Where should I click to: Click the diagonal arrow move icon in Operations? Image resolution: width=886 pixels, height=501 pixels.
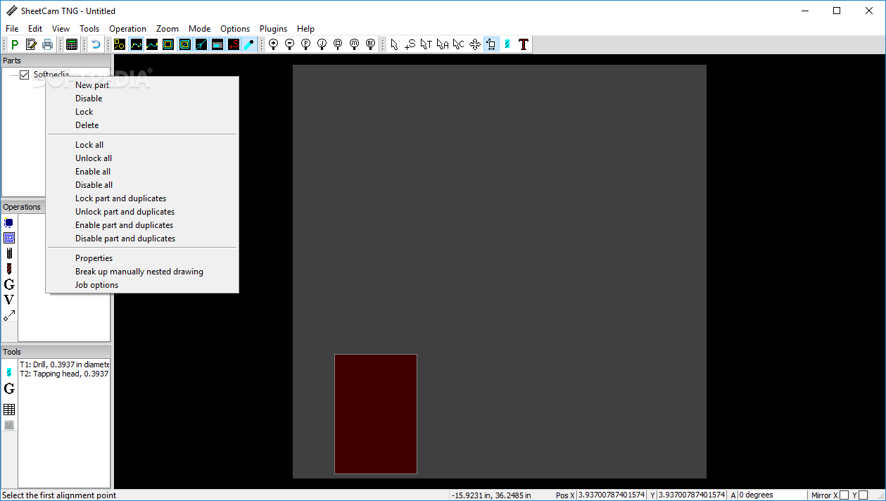pyautogui.click(x=9, y=315)
